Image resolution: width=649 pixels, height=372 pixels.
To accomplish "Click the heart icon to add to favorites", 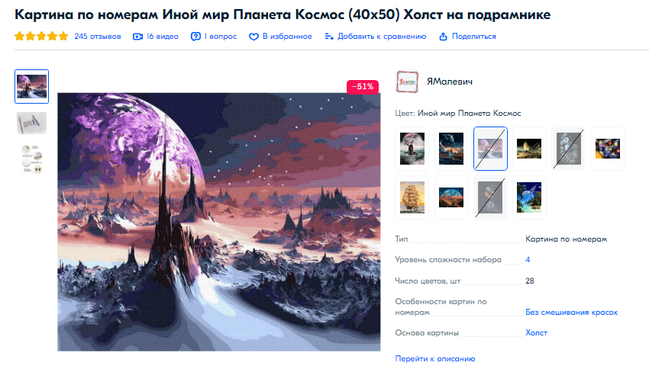I will click(x=253, y=37).
